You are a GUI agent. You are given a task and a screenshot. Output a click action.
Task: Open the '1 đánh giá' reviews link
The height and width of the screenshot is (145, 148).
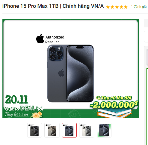click(139, 7)
